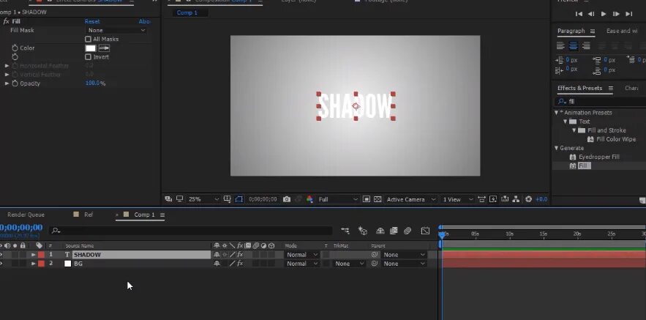Enable the Invert checkbox in Fill
Image resolution: width=646 pixels, height=320 pixels.
pyautogui.click(x=88, y=57)
